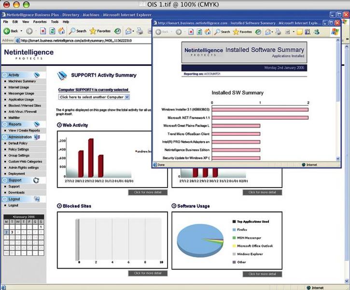Open Mail icon in main browser toolbar
This screenshot has width=350, height=290.
128,31
